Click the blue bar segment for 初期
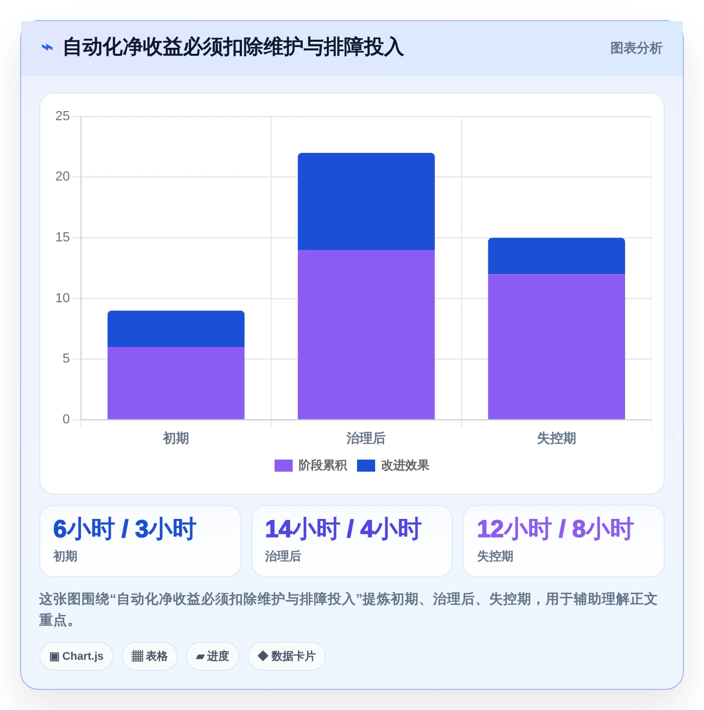704x710 pixels. pyautogui.click(x=176, y=329)
